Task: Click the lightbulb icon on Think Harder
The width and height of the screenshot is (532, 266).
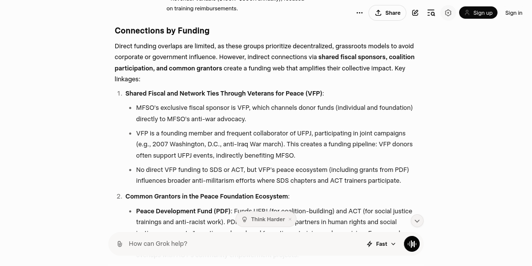Action: (245, 219)
